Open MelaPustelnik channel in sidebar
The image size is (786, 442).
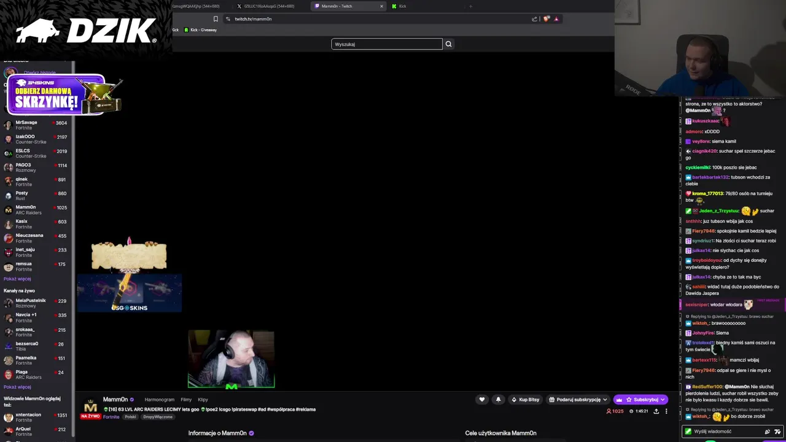coord(36,303)
